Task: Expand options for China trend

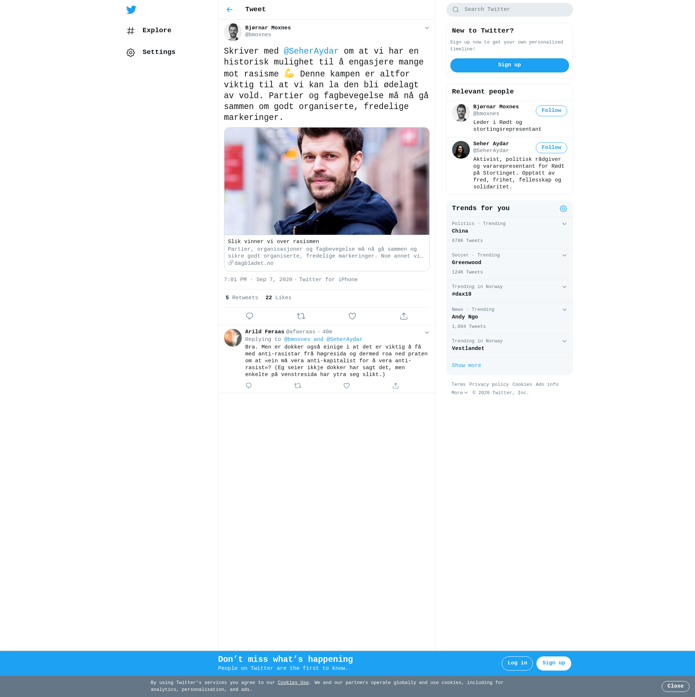Action: (x=564, y=224)
